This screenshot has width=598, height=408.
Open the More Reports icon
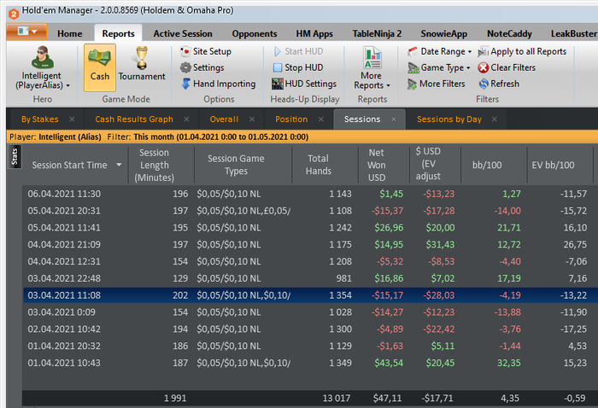(x=372, y=57)
